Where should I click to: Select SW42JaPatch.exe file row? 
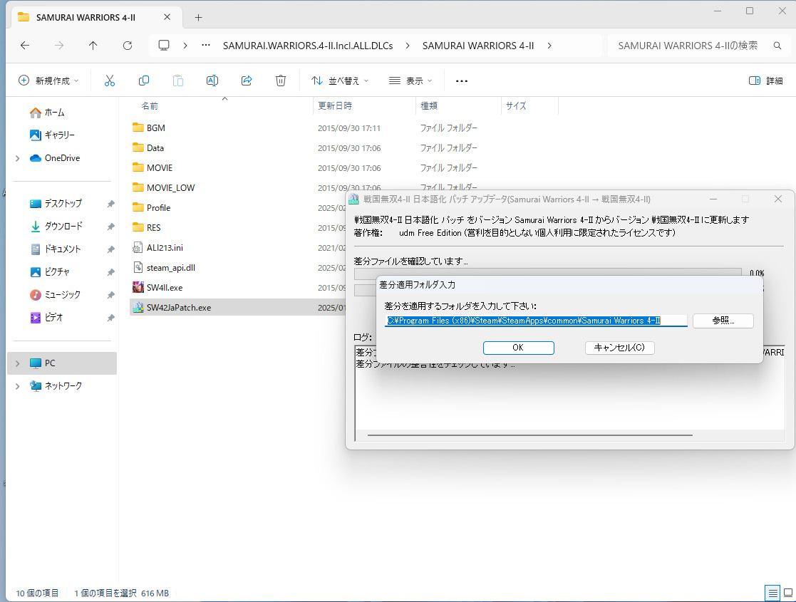(237, 308)
